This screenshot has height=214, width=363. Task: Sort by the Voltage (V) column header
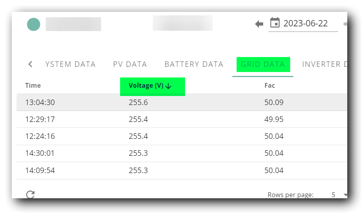pyautogui.click(x=146, y=86)
